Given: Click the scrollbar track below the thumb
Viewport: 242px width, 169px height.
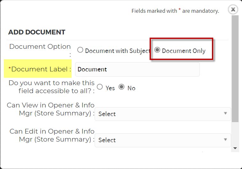Looking at the screenshot, I should 235,133.
